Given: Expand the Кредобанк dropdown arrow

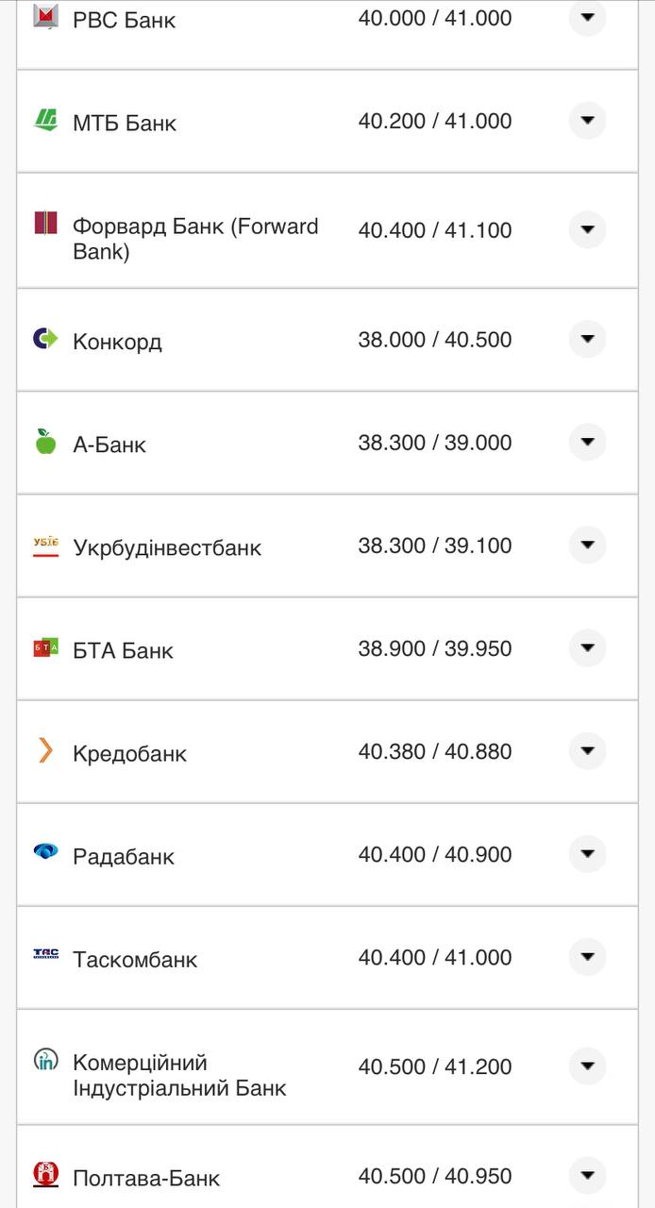Looking at the screenshot, I should [x=587, y=751].
